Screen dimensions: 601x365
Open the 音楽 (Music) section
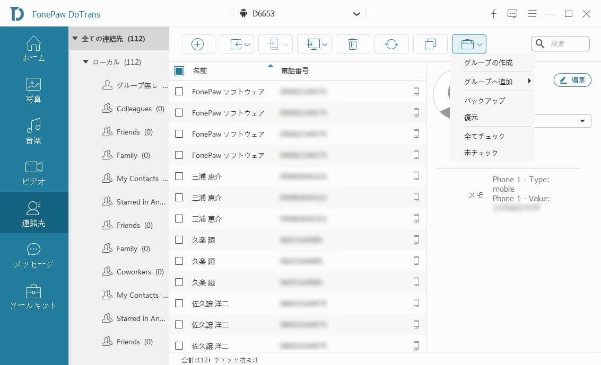point(34,131)
